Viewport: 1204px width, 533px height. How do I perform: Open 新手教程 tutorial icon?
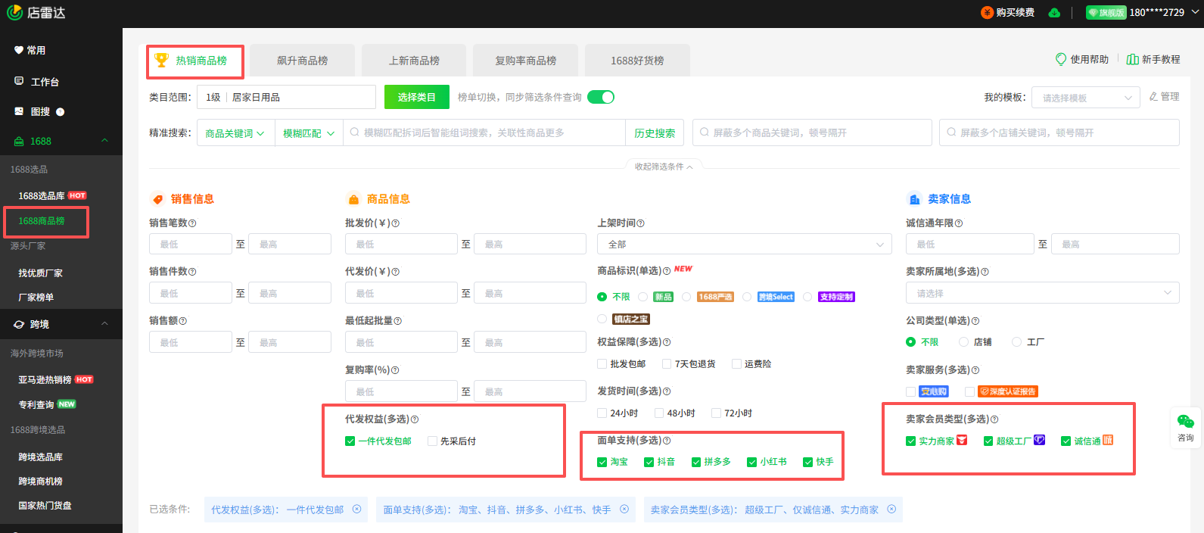[1132, 59]
